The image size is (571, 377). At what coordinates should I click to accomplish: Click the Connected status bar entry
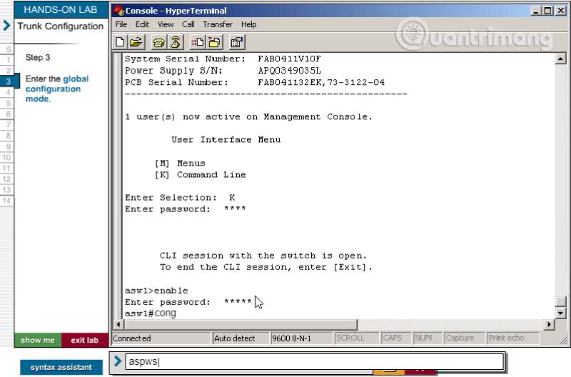pos(162,338)
